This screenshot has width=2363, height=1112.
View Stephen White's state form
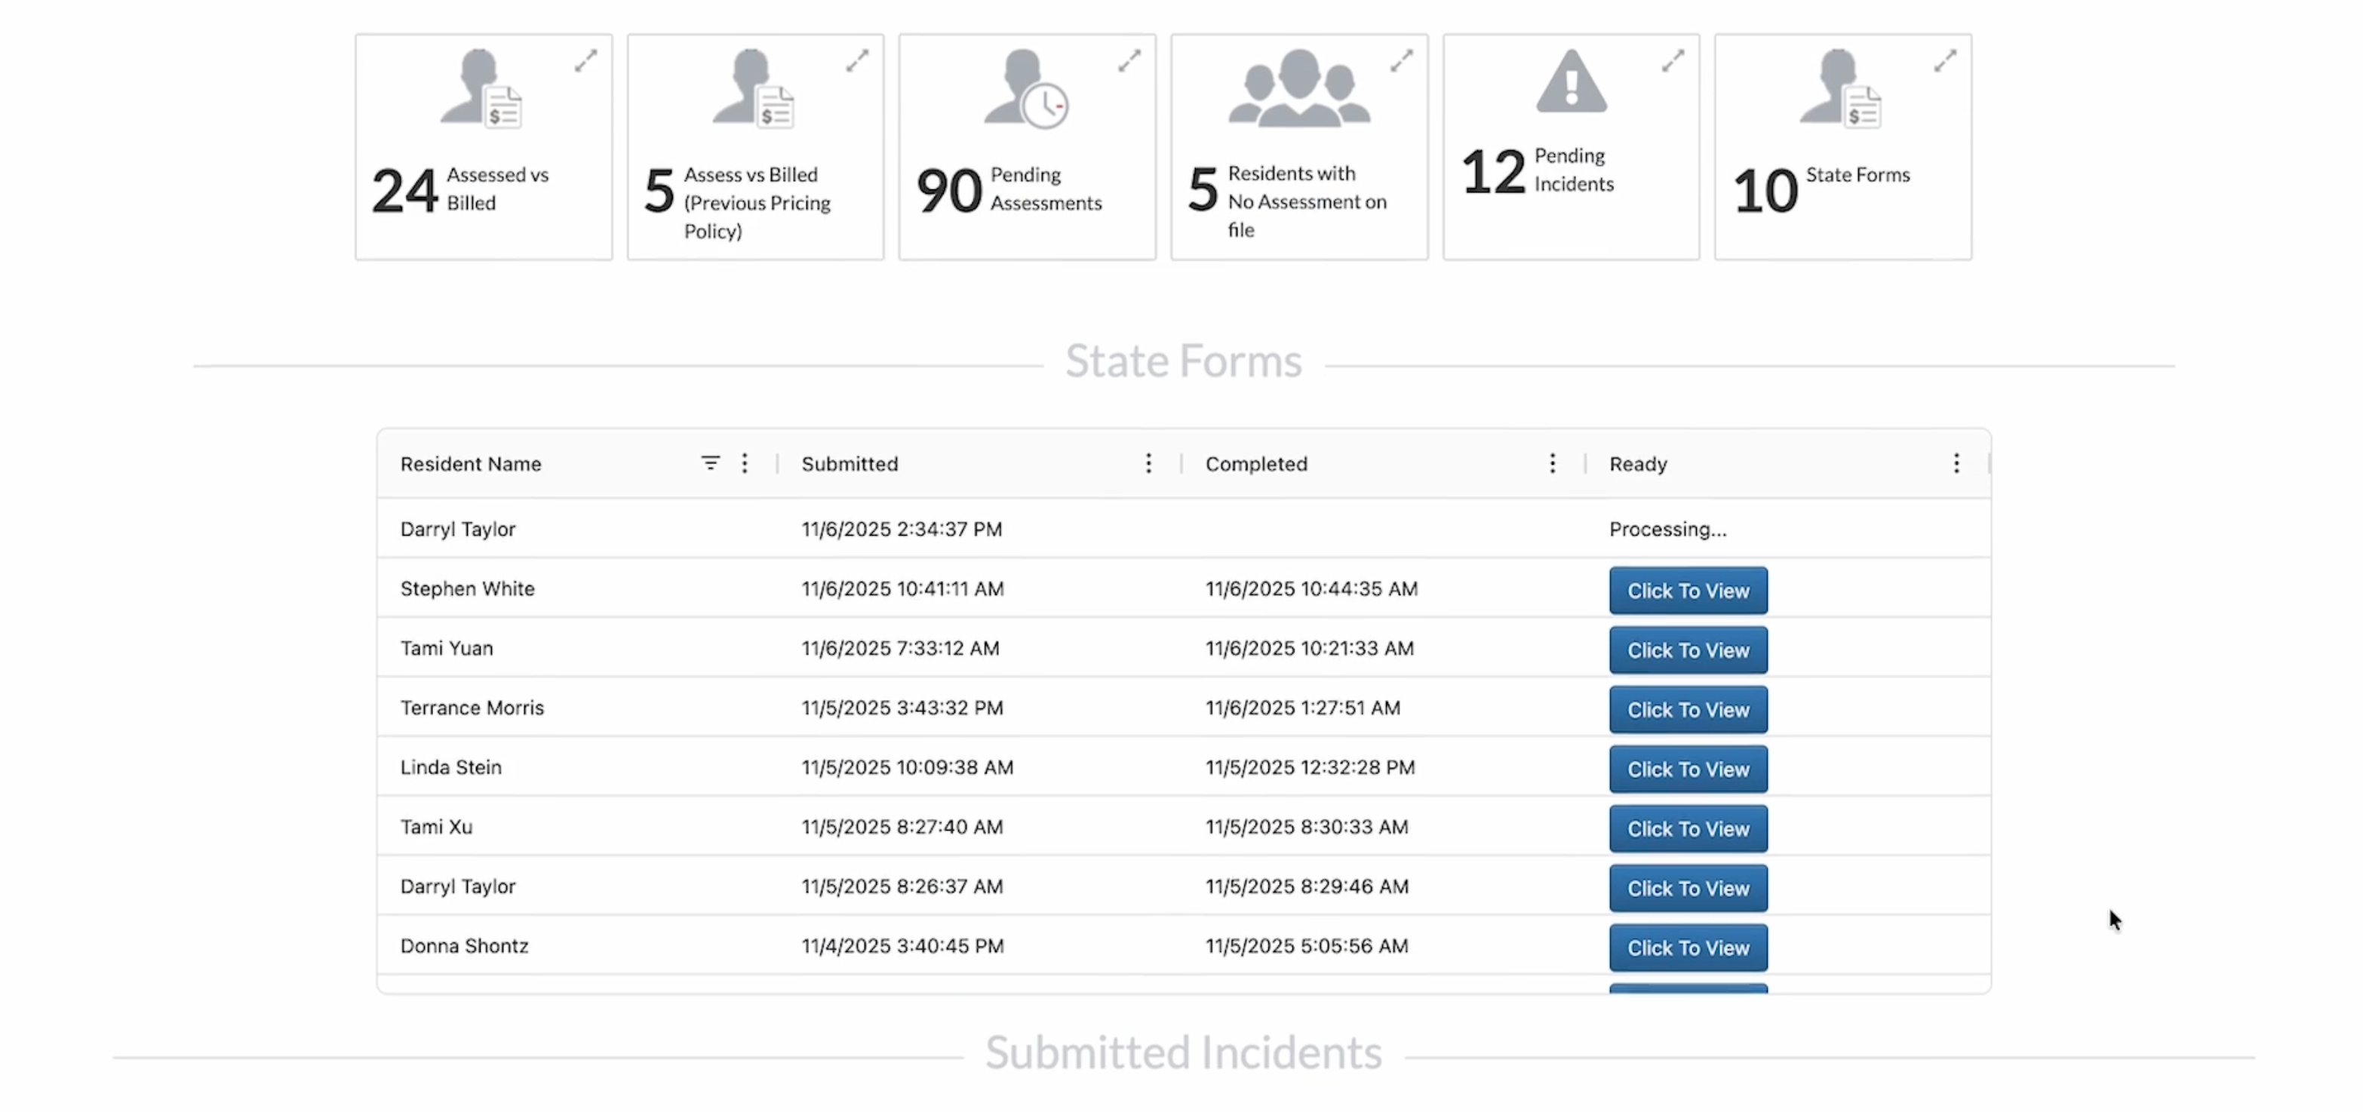coord(1687,591)
